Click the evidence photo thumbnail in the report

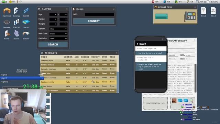(x=174, y=100)
